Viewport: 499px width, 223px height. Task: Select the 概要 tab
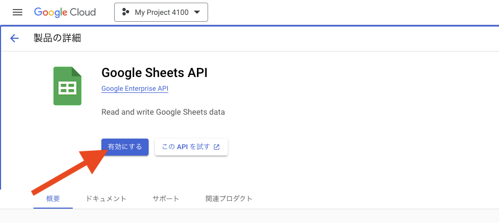tap(53, 199)
